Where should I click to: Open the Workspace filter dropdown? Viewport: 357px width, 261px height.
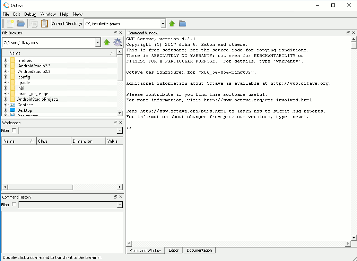[x=120, y=130]
